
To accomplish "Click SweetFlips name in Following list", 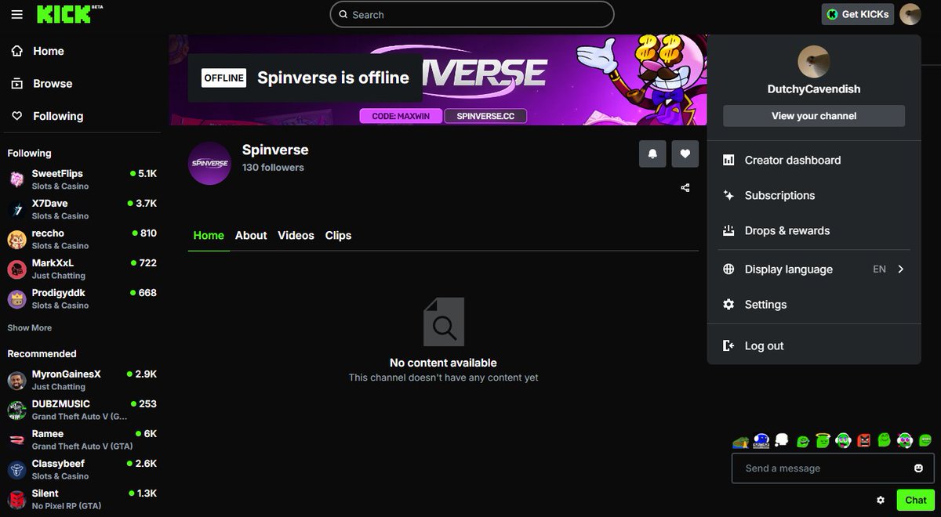I will [57, 173].
